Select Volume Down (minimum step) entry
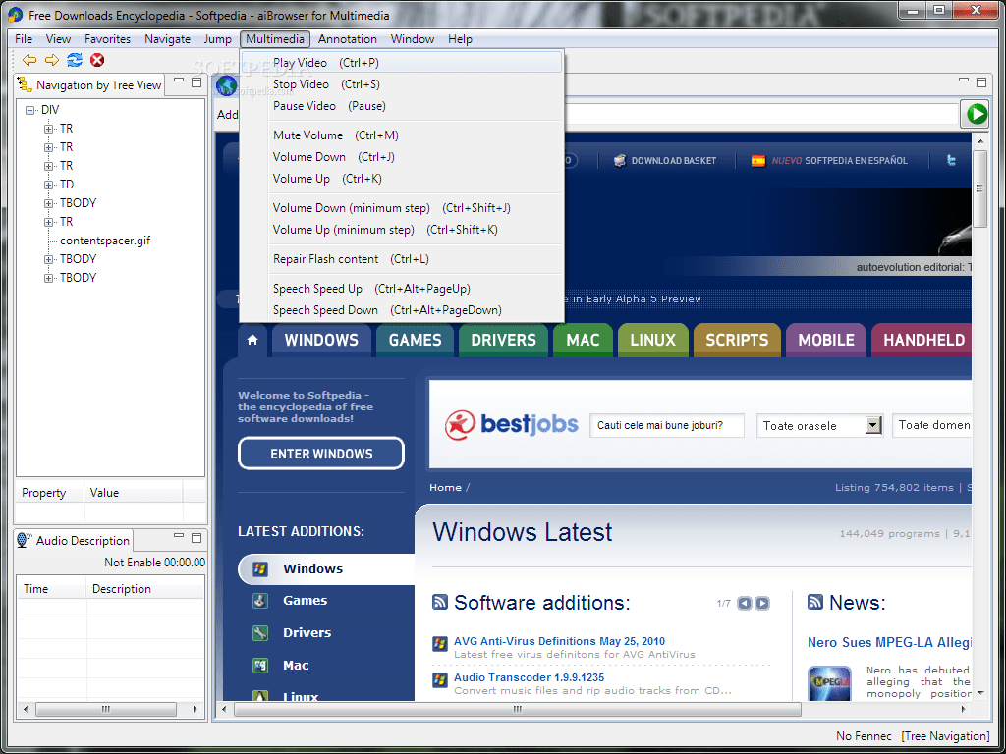 [x=402, y=208]
